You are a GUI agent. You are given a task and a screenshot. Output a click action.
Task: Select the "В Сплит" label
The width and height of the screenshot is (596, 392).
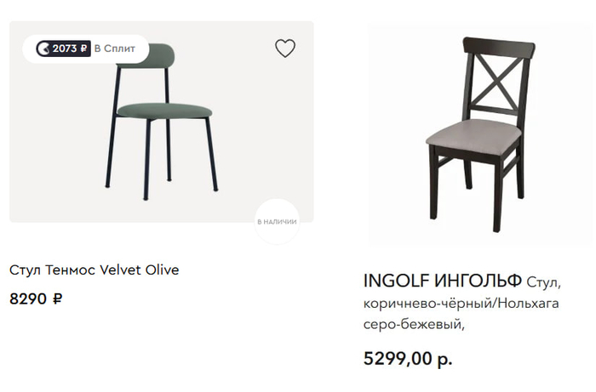(114, 48)
